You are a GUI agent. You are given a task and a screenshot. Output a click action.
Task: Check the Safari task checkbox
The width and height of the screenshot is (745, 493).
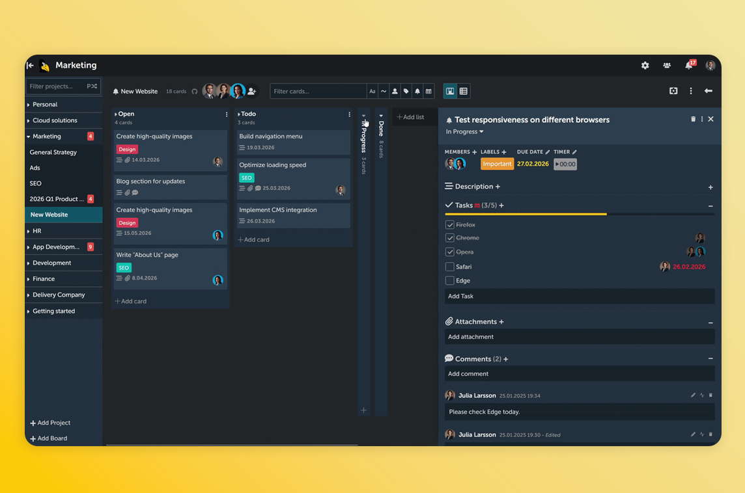pos(449,267)
